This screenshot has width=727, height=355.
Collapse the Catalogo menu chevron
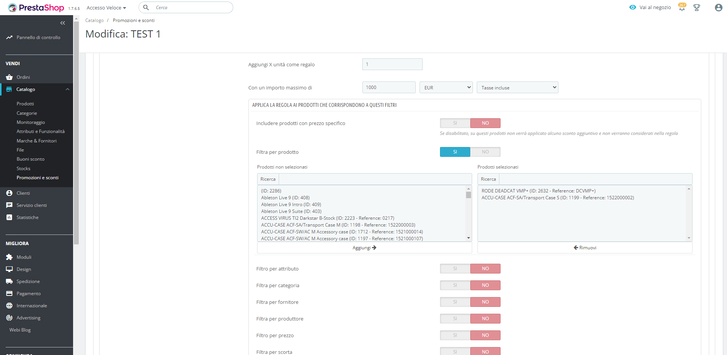[x=67, y=89]
